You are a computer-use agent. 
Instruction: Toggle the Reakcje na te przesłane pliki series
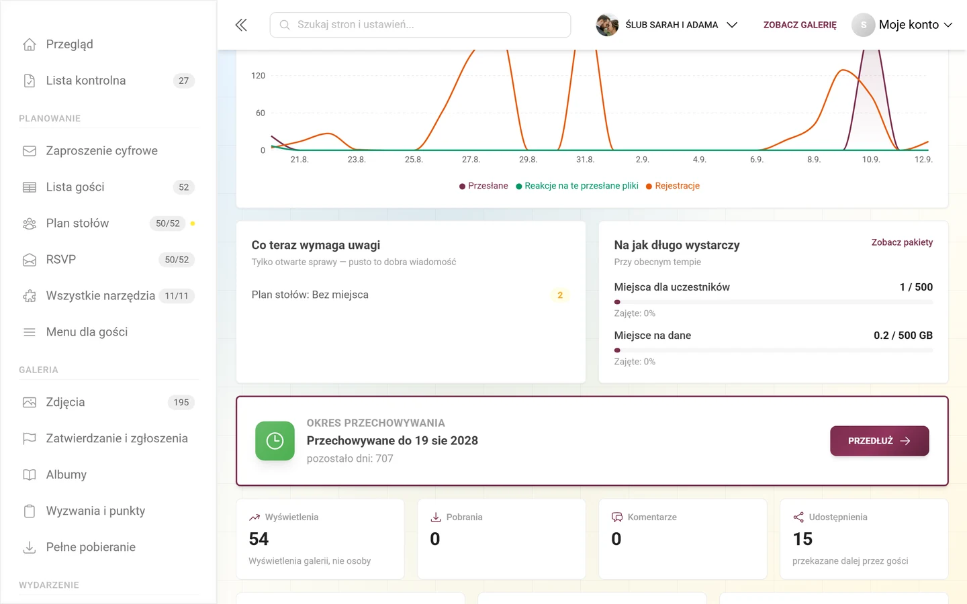[x=577, y=186]
